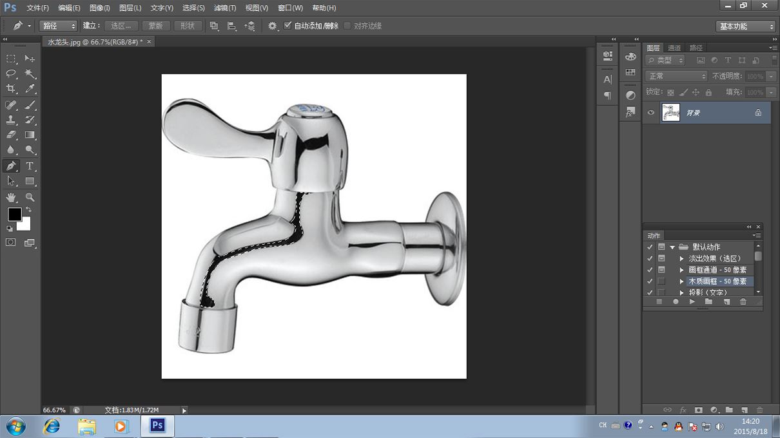780x438 pixels.
Task: Choose the Horizontal Type tool
Action: pos(30,166)
